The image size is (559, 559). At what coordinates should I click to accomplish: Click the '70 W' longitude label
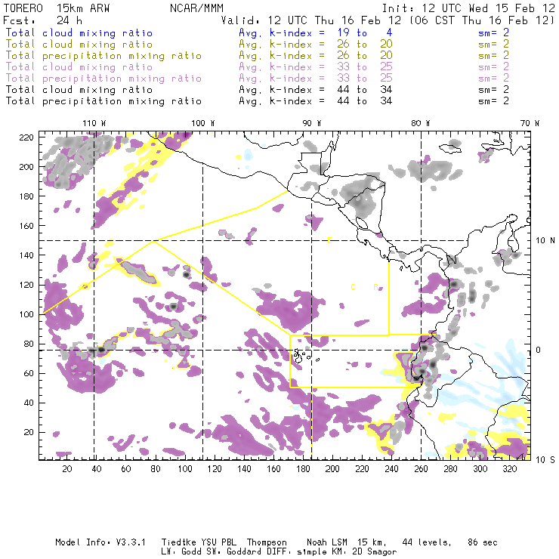530,123
